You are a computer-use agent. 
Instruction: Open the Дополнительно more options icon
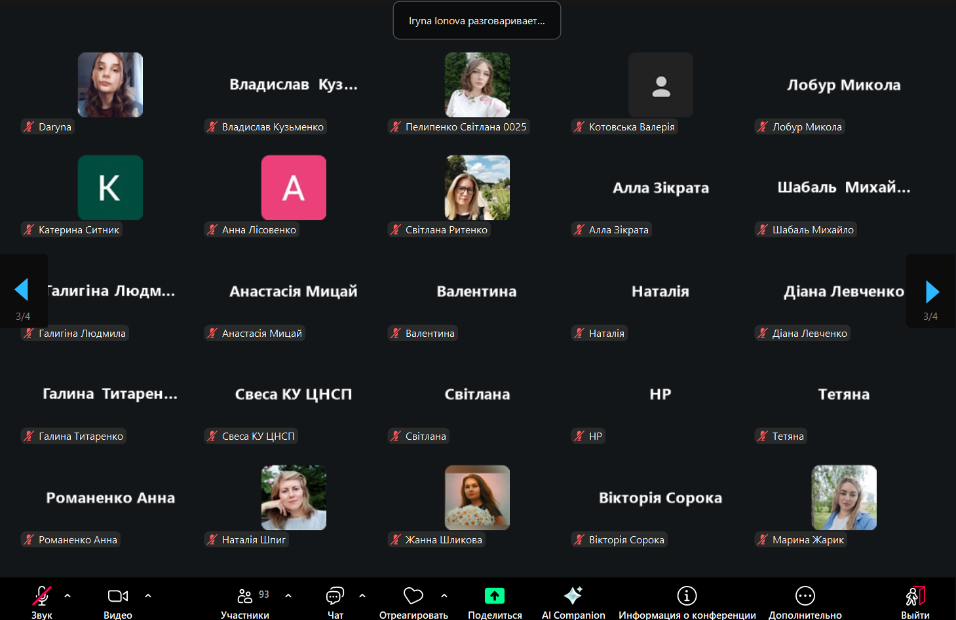pyautogui.click(x=805, y=596)
